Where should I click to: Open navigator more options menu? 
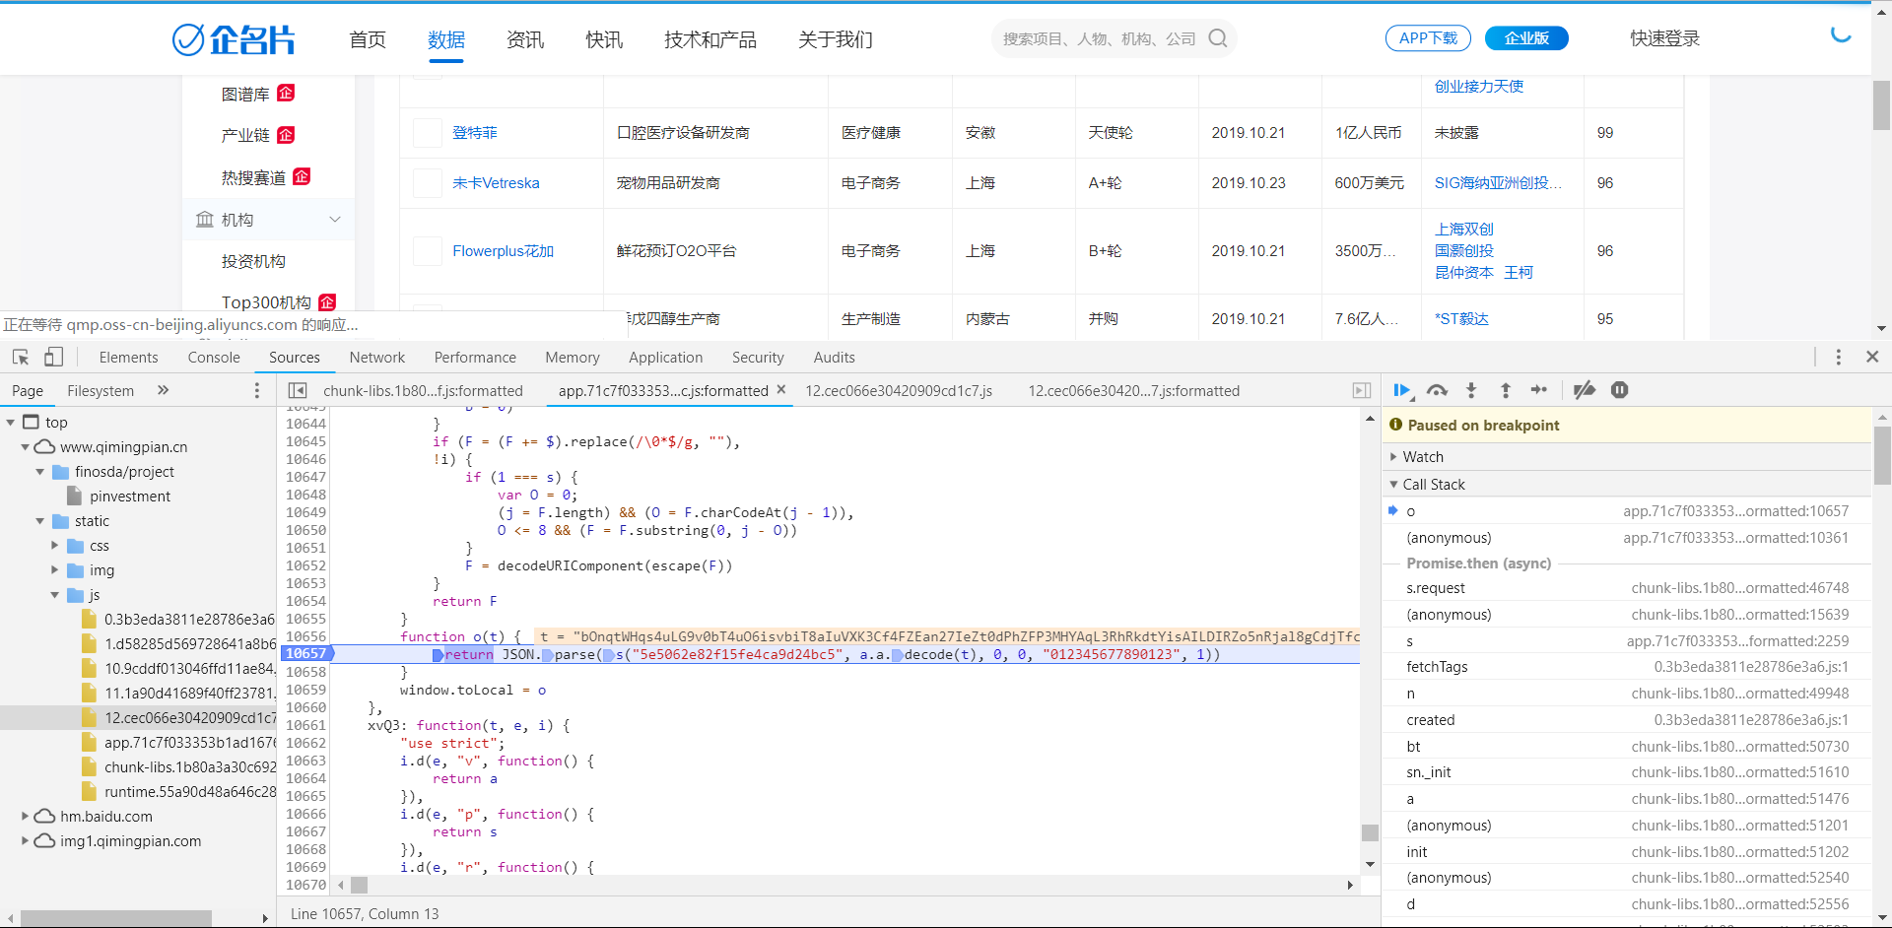[x=257, y=390]
